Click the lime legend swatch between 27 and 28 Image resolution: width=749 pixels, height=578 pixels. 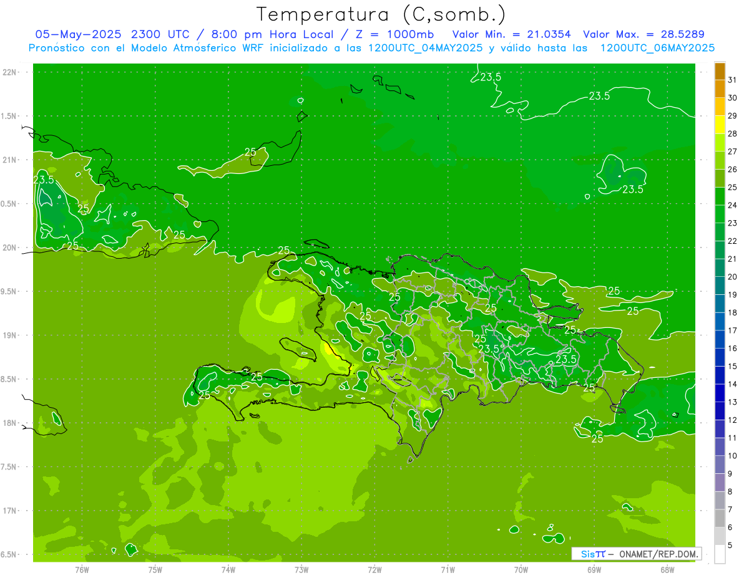(x=720, y=142)
